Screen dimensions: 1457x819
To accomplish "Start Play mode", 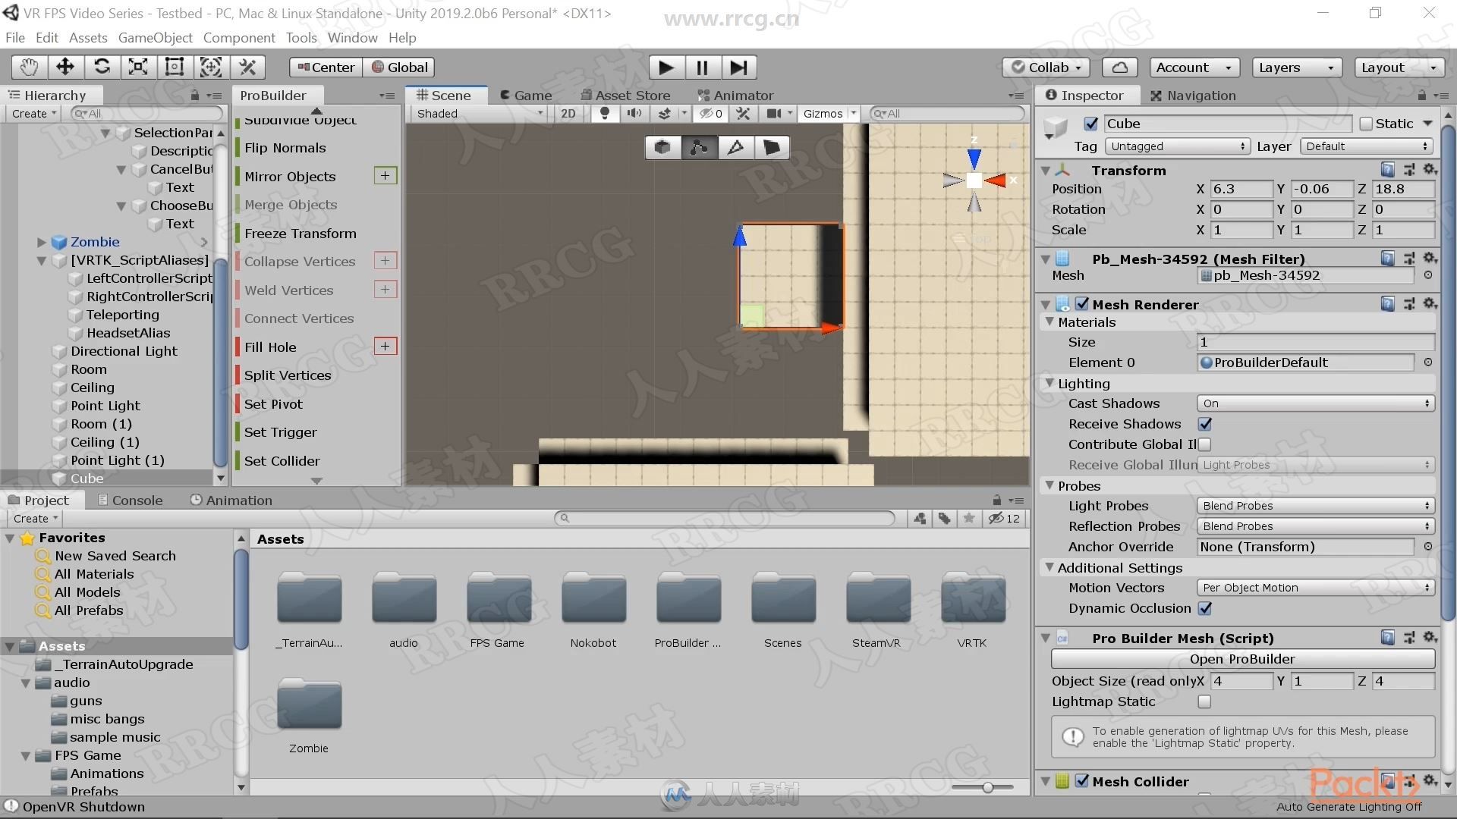I will point(666,67).
